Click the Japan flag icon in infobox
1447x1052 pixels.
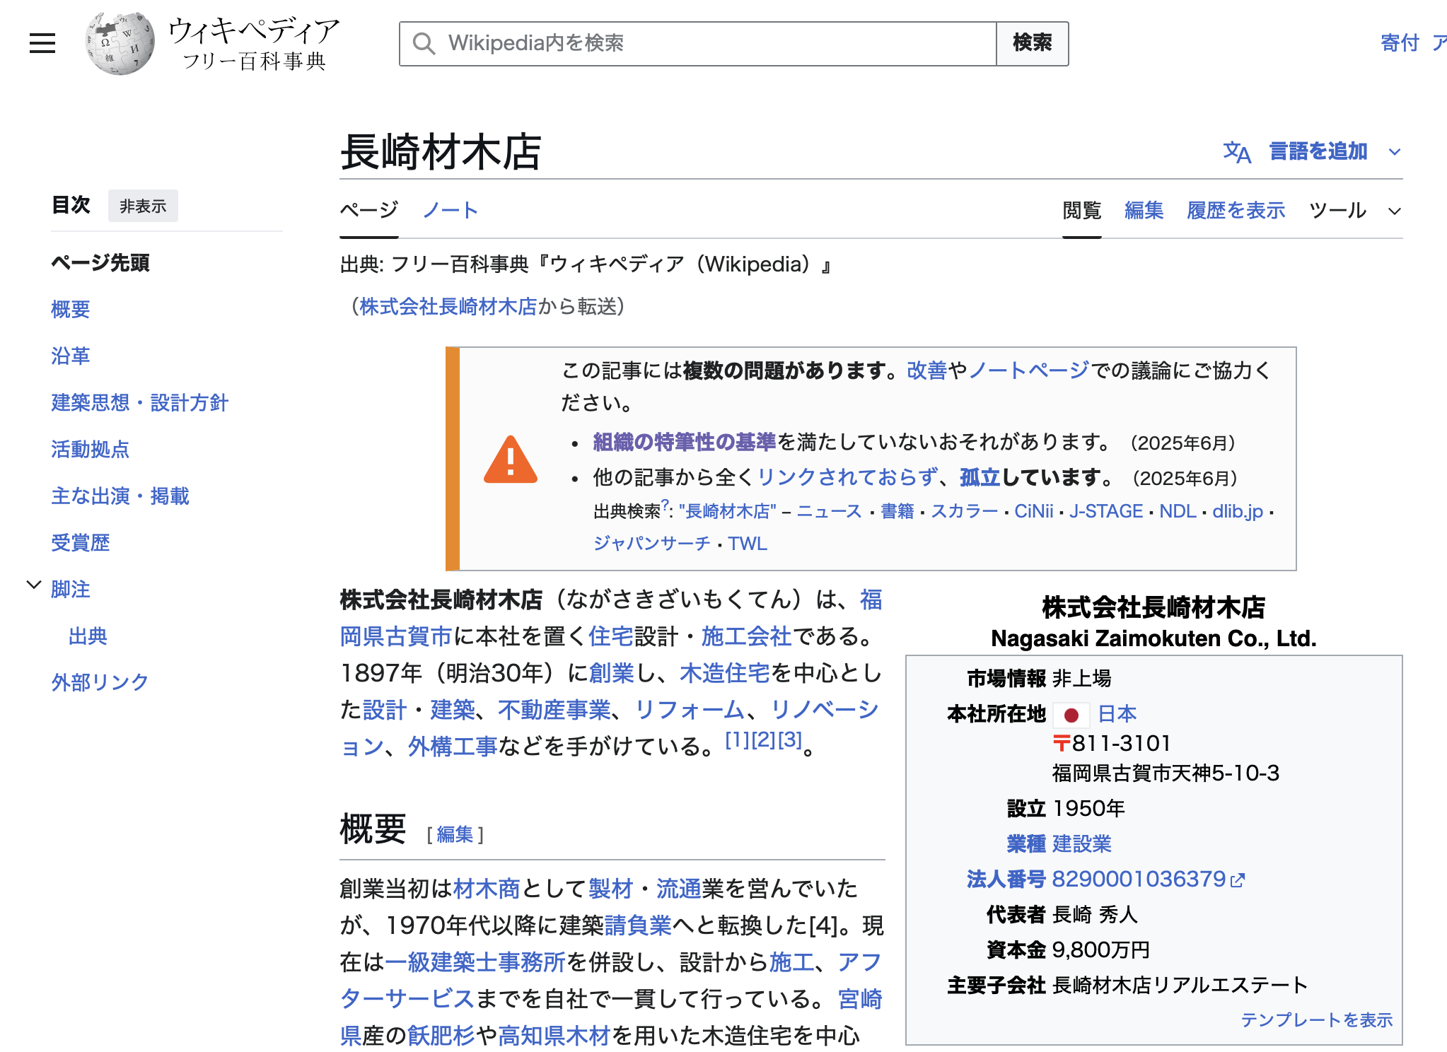(1071, 715)
